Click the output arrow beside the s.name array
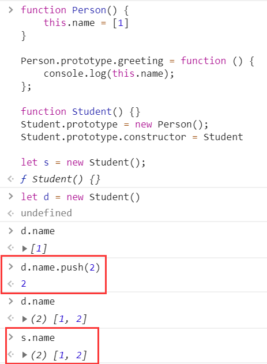 pyautogui.click(x=11, y=355)
